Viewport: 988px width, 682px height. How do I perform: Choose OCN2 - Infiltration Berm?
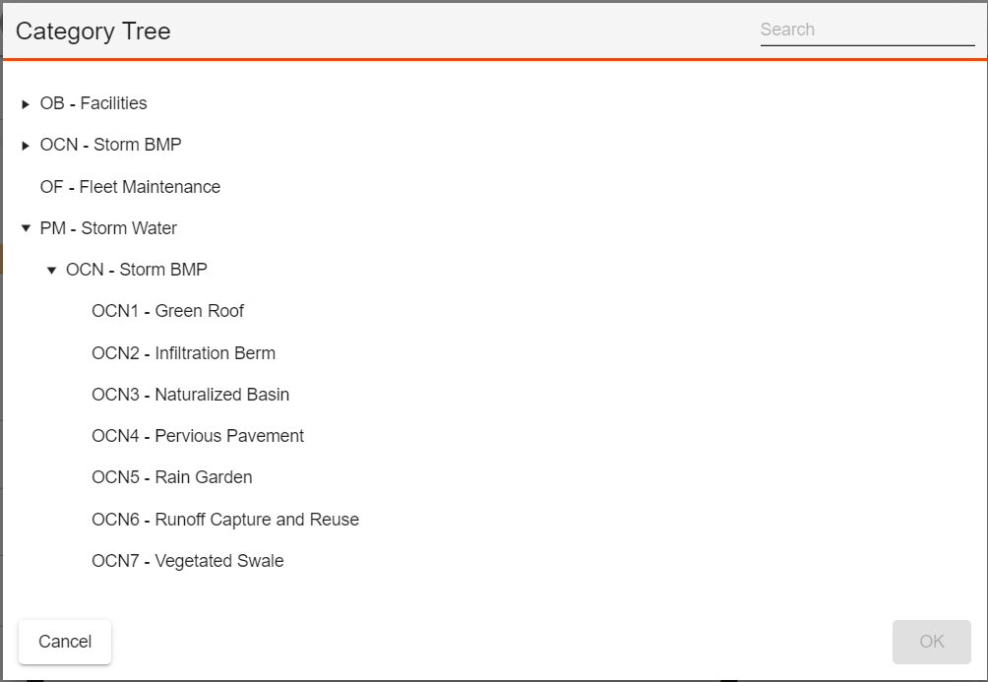point(183,353)
